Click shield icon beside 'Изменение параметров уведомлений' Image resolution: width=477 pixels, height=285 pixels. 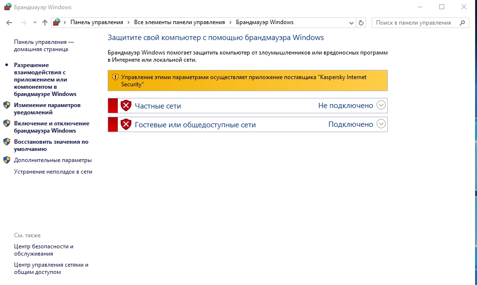7,105
